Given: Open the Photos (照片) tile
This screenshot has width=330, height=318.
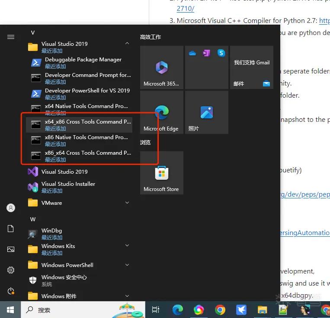Looking at the screenshot, I should pos(206,112).
